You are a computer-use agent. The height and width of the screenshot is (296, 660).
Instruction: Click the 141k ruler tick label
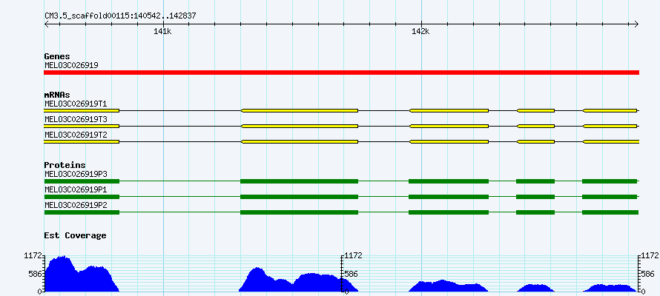(162, 31)
